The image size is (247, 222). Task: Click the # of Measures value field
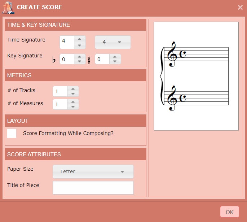[60, 104]
